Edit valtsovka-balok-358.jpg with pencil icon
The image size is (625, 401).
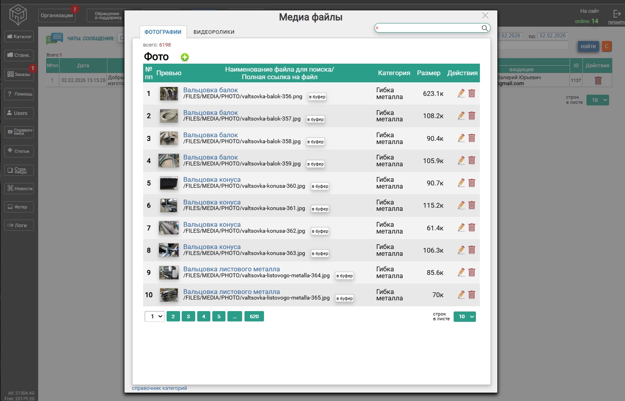(x=461, y=138)
